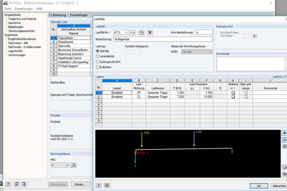Click the print icon beside graphic
287x191 pixels.
click(x=284, y=167)
